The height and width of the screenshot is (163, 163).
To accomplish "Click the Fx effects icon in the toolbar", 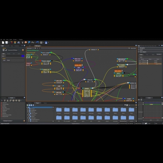I will [x=33, y=42].
